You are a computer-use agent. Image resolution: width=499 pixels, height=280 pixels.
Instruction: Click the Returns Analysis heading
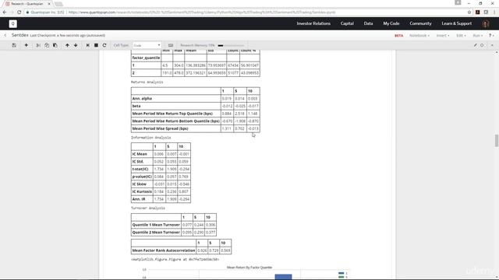(147, 82)
